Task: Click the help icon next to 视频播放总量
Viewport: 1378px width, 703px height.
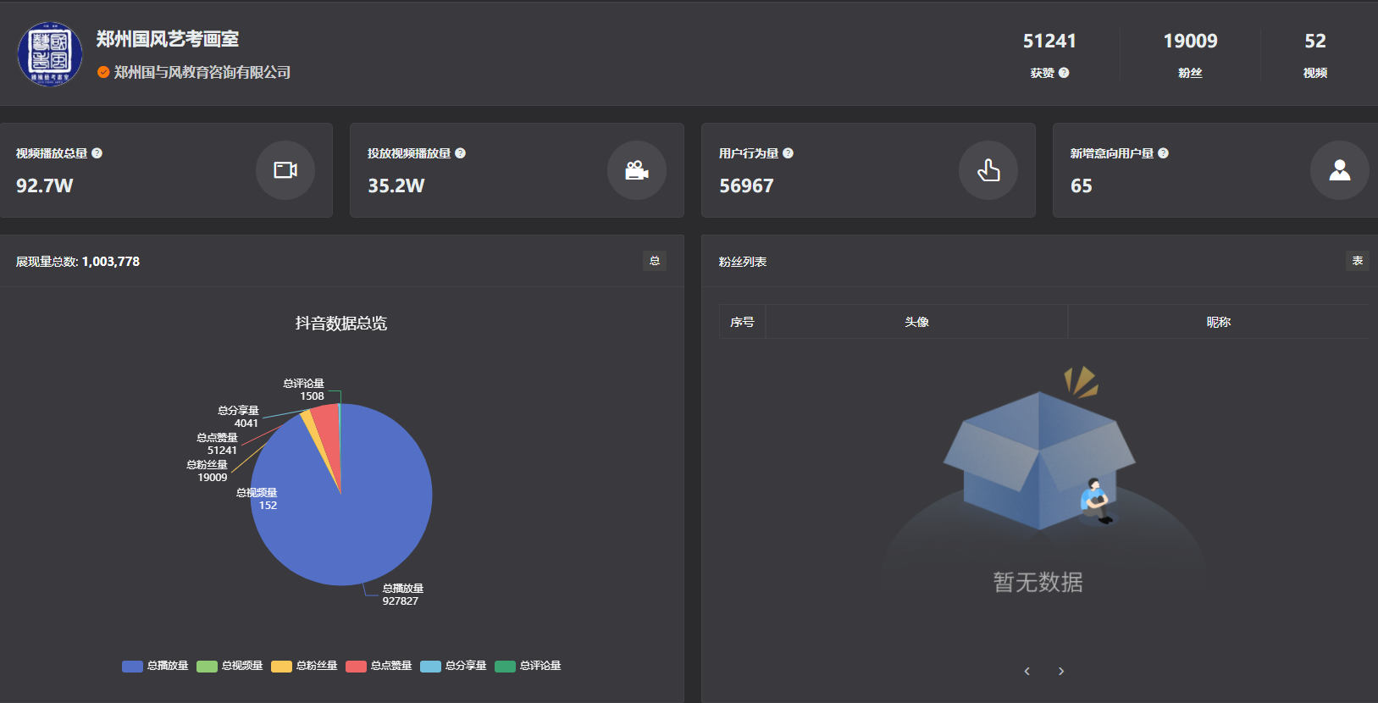Action: pos(97,153)
